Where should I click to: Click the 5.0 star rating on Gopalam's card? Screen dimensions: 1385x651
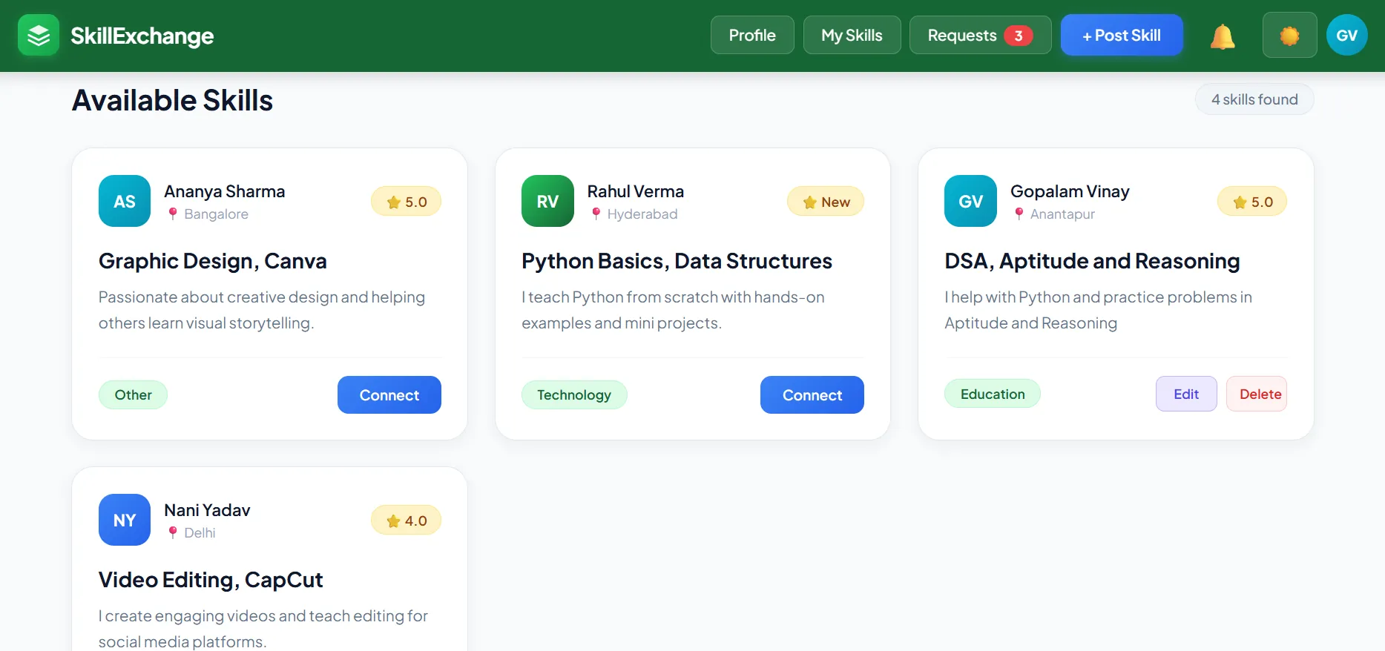click(1252, 202)
